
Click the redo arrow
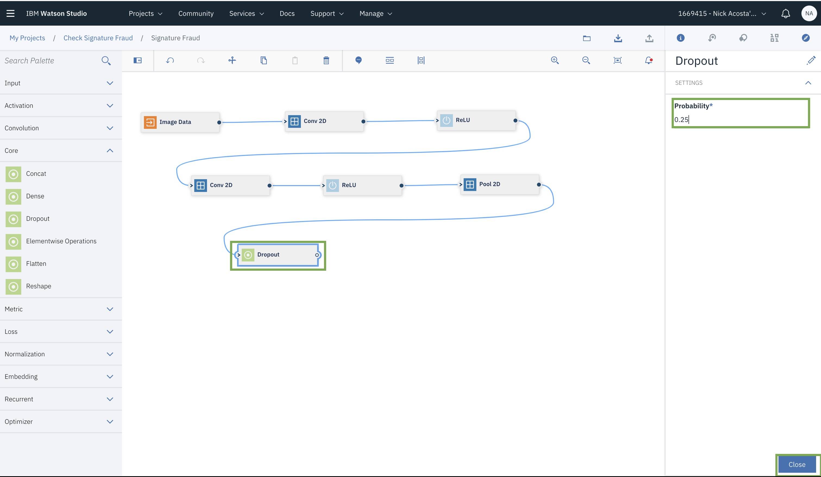[x=201, y=60]
